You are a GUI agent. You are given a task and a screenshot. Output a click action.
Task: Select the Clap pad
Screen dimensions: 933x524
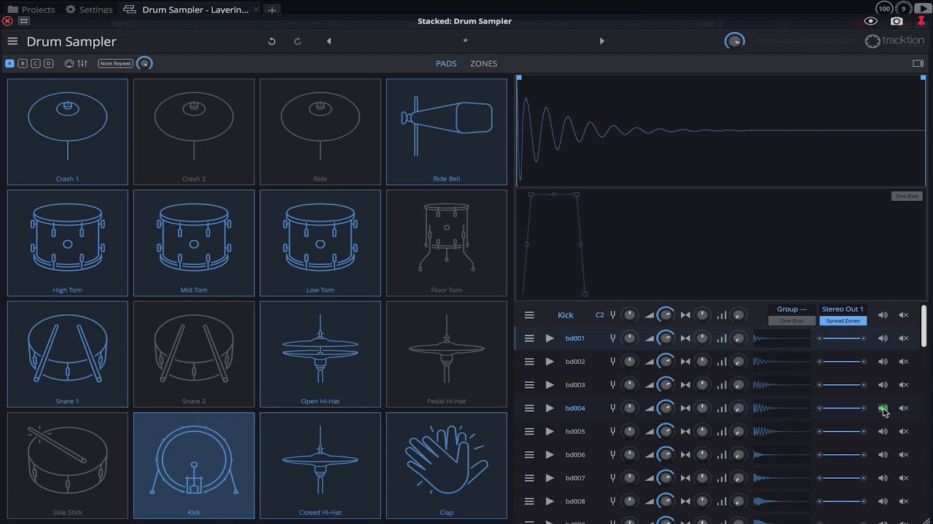(447, 466)
